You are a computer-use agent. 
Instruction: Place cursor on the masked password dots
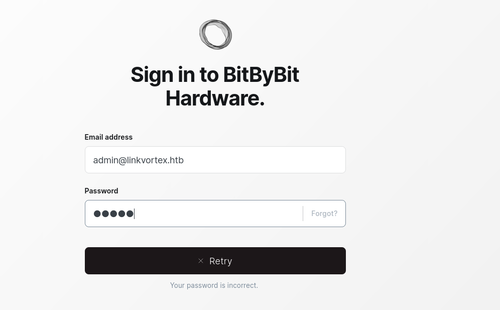click(x=113, y=214)
